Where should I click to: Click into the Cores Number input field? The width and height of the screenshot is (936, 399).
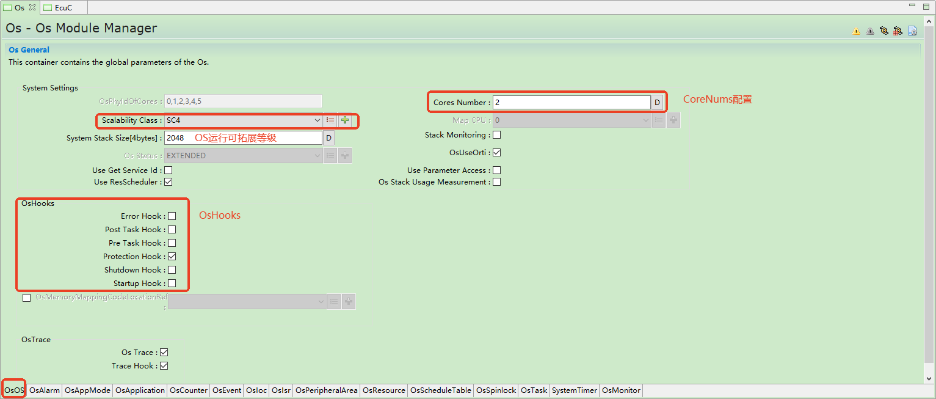(x=571, y=103)
